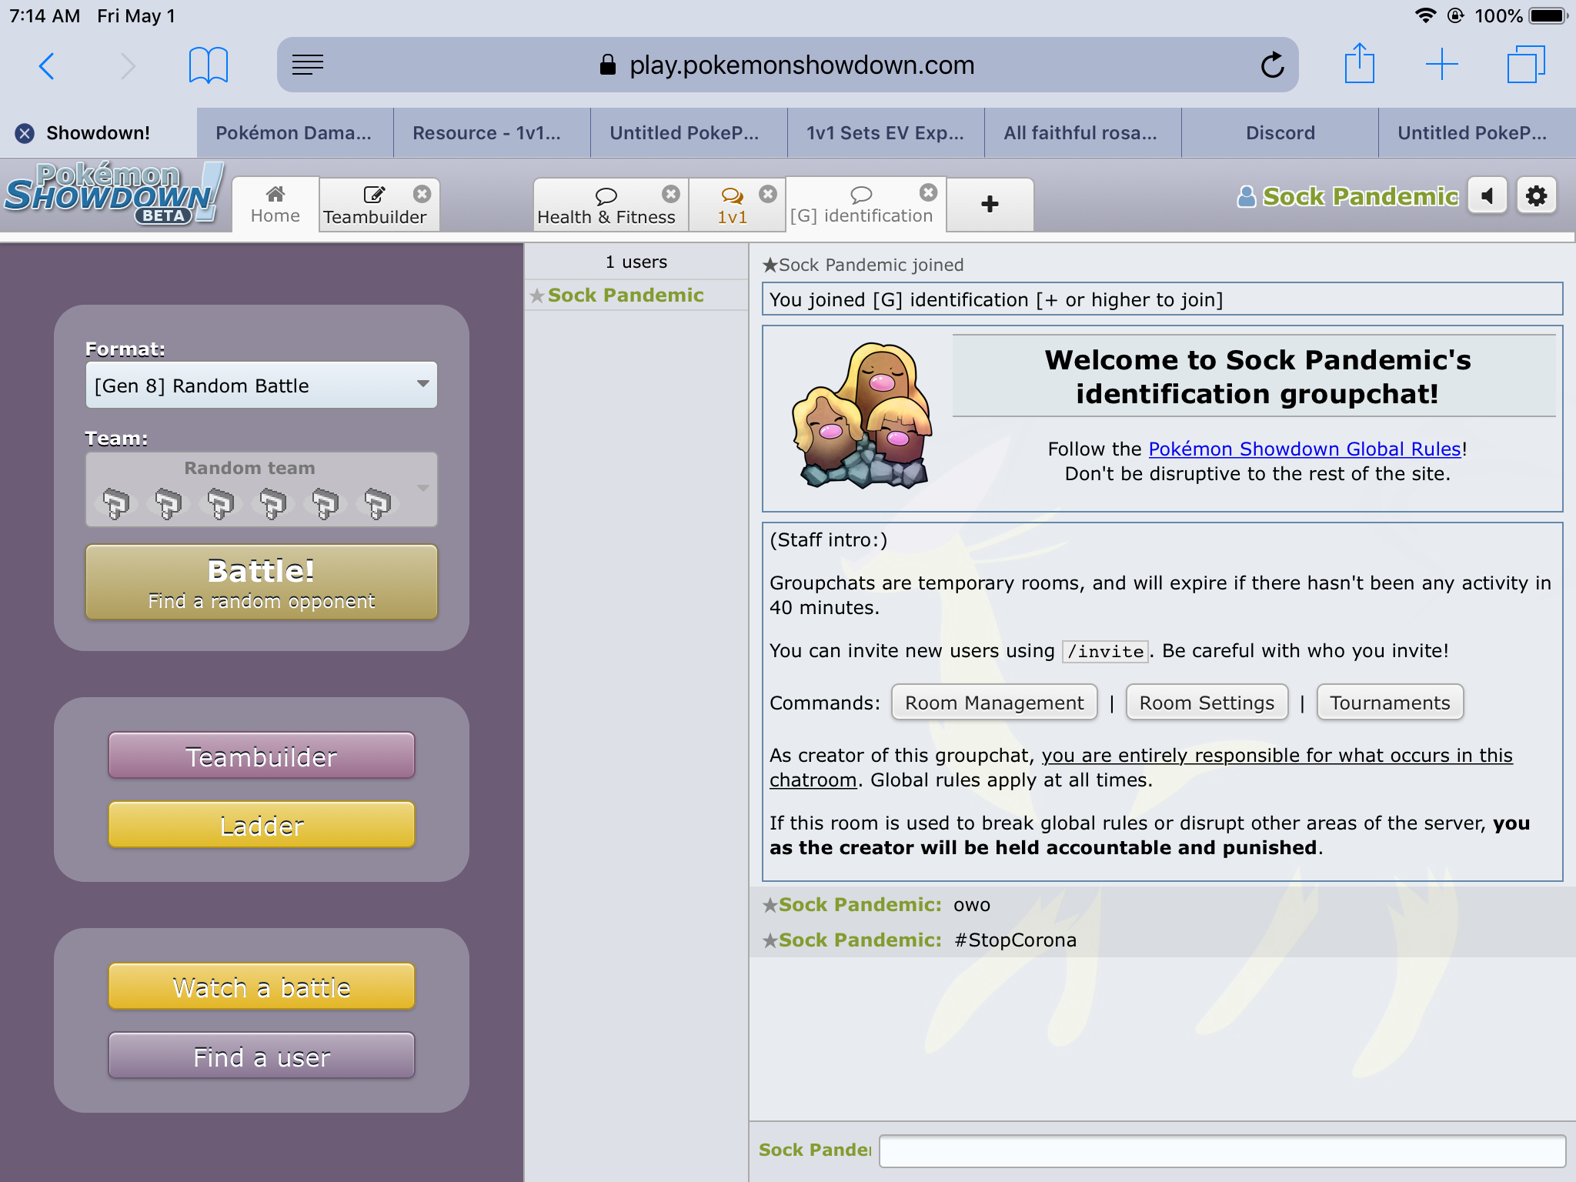This screenshot has width=1576, height=1182.
Task: Close the 1v1 room tab
Action: click(x=768, y=193)
